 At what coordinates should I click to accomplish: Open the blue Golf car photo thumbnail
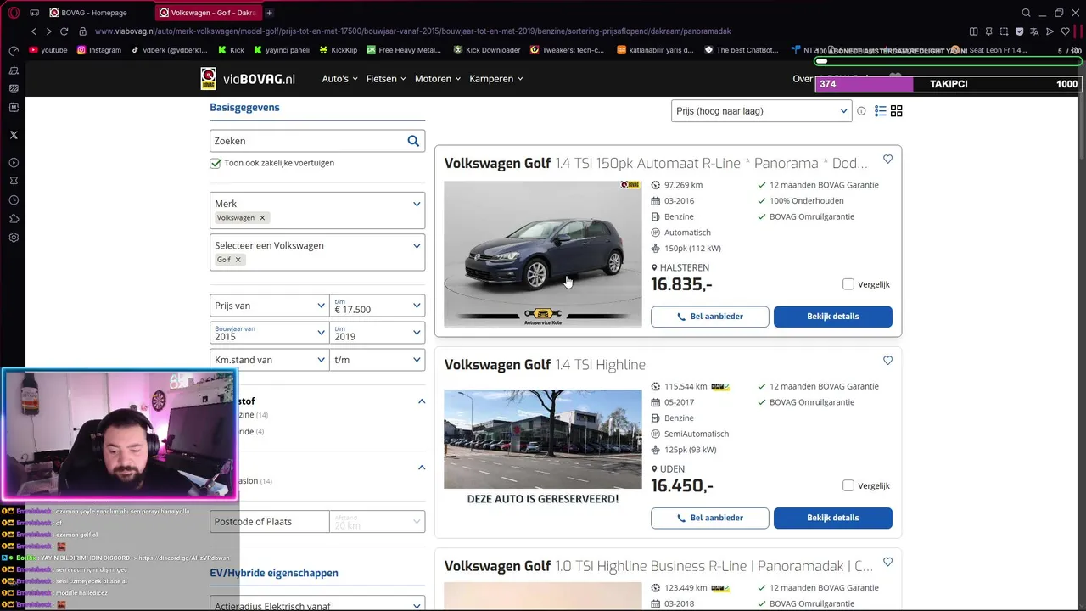coord(543,254)
